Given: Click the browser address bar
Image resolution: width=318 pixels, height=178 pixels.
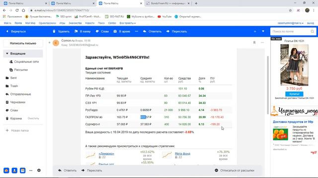Looking at the screenshot, I should [x=158, y=10].
